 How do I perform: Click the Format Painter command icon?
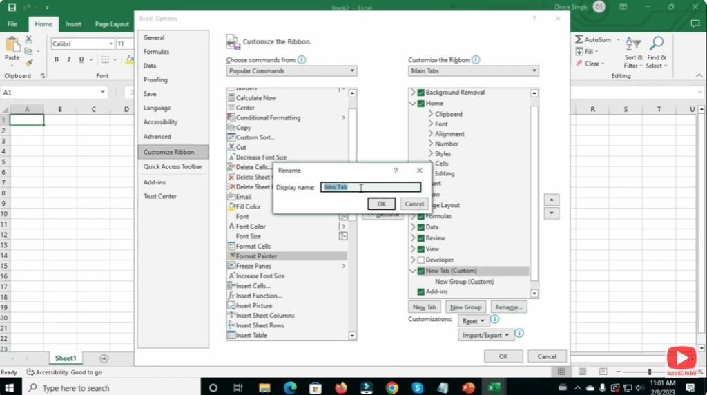tap(231, 256)
